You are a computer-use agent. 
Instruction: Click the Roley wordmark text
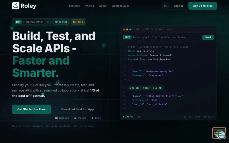[28, 6]
